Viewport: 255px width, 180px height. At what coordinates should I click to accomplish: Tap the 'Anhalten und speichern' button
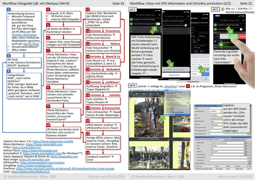174,69
